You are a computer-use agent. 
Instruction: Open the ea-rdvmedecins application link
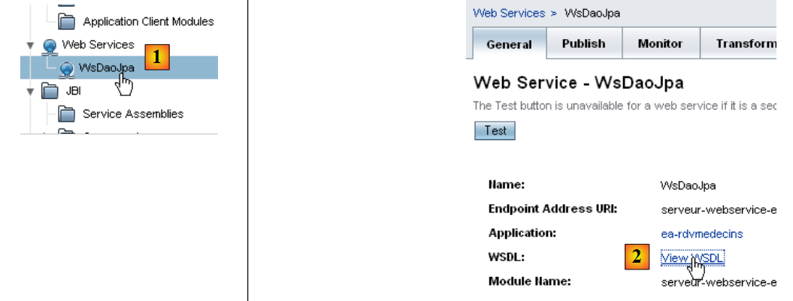701,233
